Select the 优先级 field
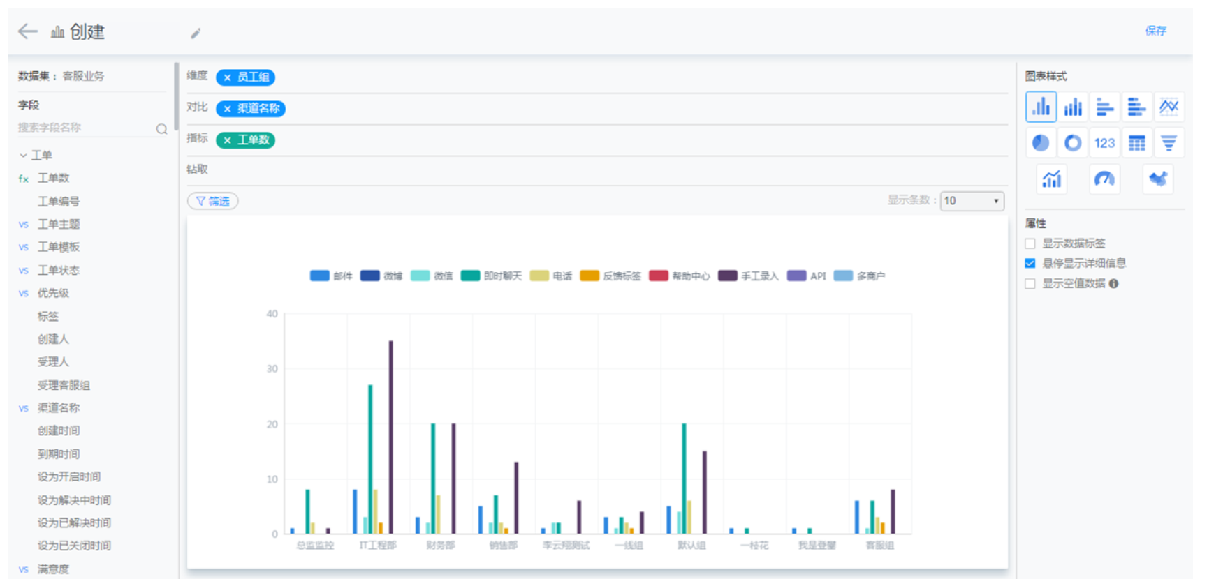Viewport: 1230px width, 579px height. click(53, 293)
